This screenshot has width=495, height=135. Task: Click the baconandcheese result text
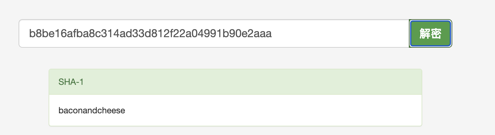click(x=92, y=111)
